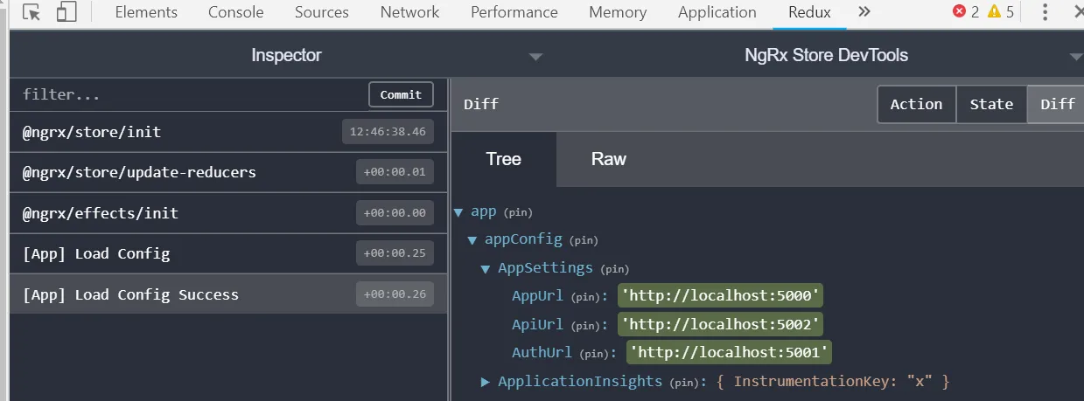
Task: Open DevTools three-dot options menu
Action: [x=1045, y=12]
